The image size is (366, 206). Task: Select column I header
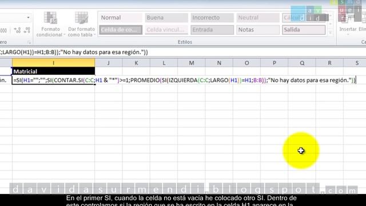pos(53,63)
